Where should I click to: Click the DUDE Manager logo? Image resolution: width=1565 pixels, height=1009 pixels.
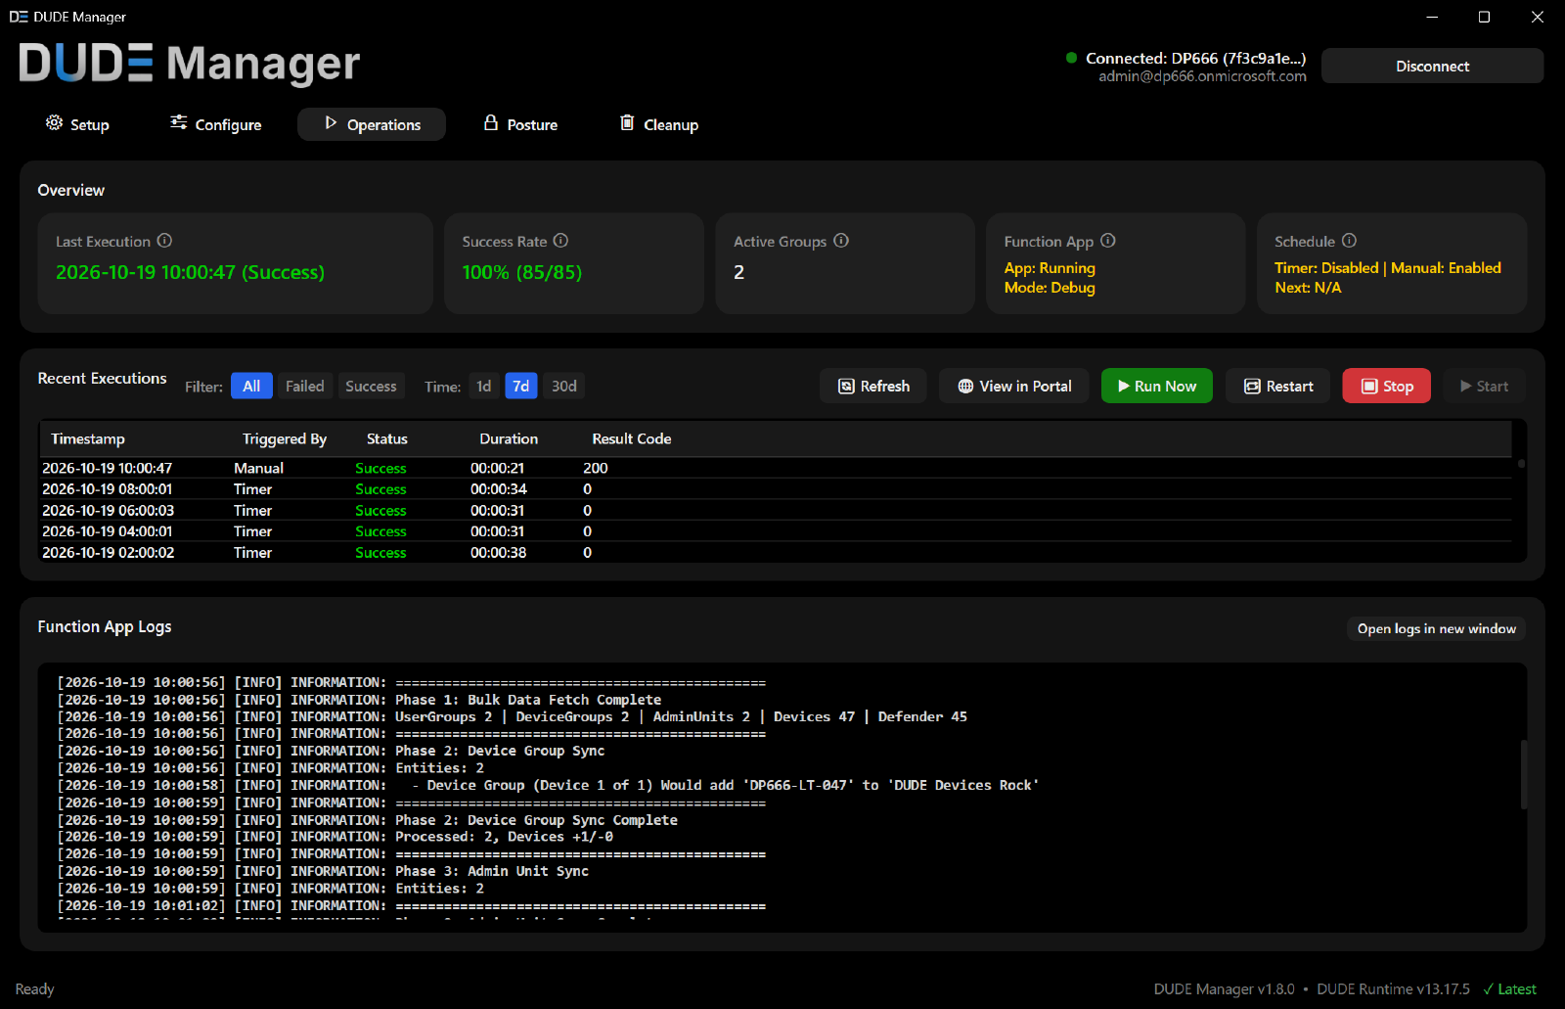pyautogui.click(x=189, y=64)
